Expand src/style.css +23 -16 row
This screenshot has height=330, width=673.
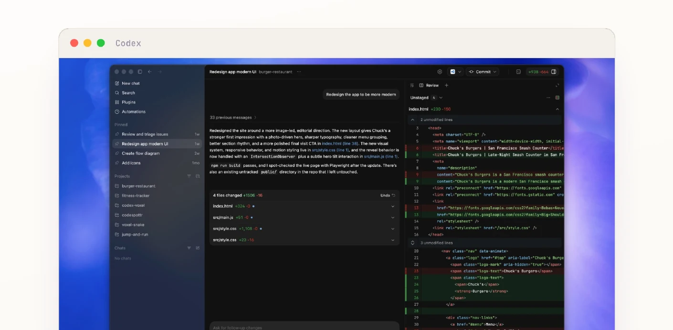pyautogui.click(x=305, y=240)
